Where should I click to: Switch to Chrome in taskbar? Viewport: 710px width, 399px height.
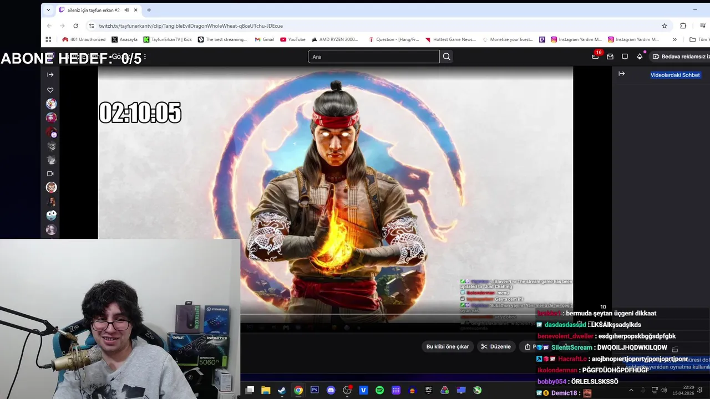coord(298,390)
